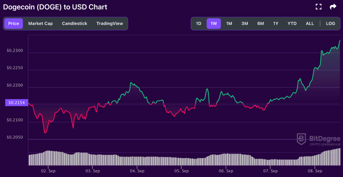Click the share arrow icon
The image size is (343, 177).
tap(333, 7)
